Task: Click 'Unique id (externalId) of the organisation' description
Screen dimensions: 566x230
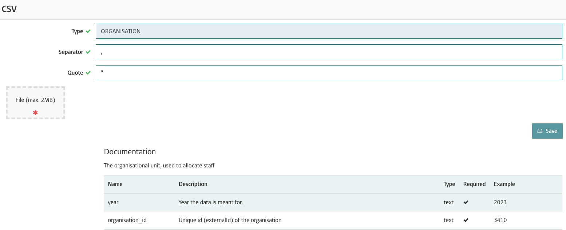Action: tap(230, 220)
